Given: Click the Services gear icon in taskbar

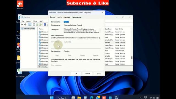Looking at the screenshot, I should 116,98.
